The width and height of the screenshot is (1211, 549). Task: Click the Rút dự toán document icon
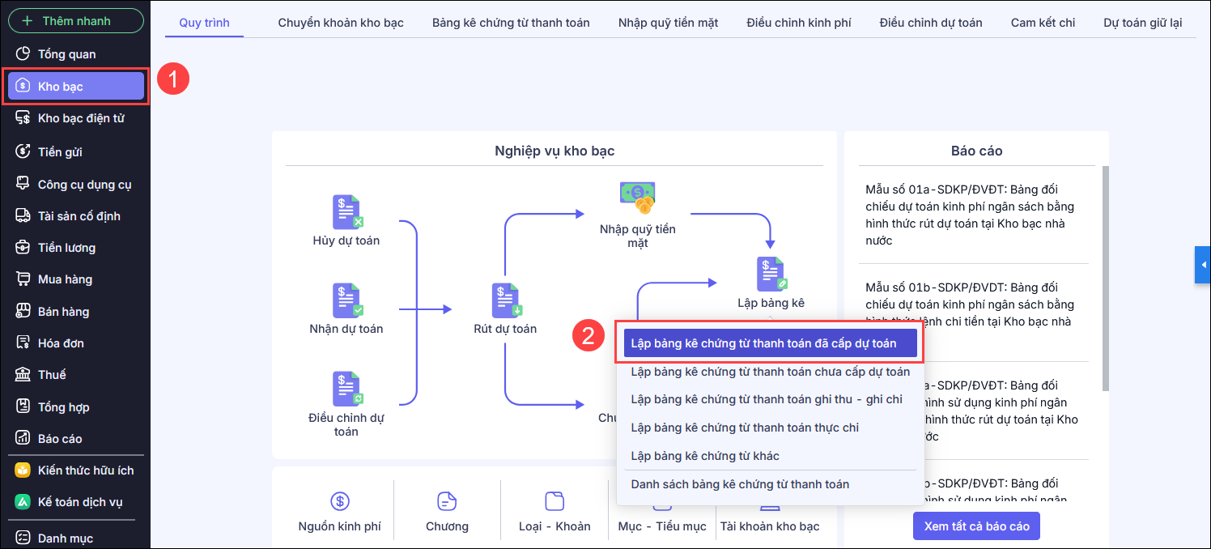click(x=505, y=300)
